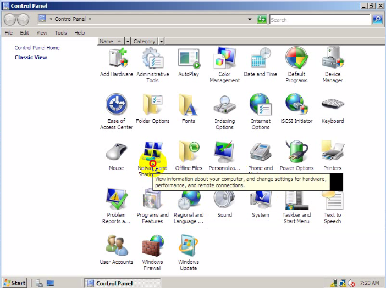The image size is (386, 288).
Task: Open Mouse settings
Action: point(117,156)
